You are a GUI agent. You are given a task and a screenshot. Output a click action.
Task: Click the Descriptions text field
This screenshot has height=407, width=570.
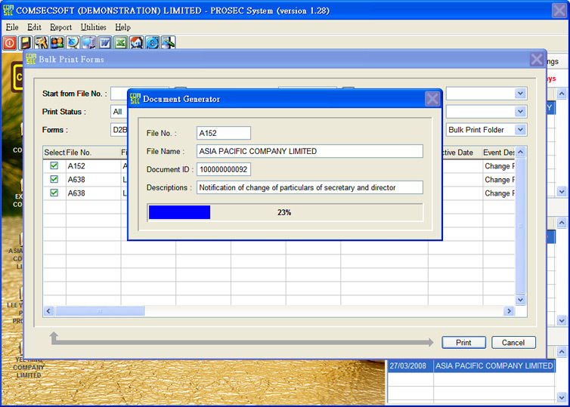click(309, 187)
